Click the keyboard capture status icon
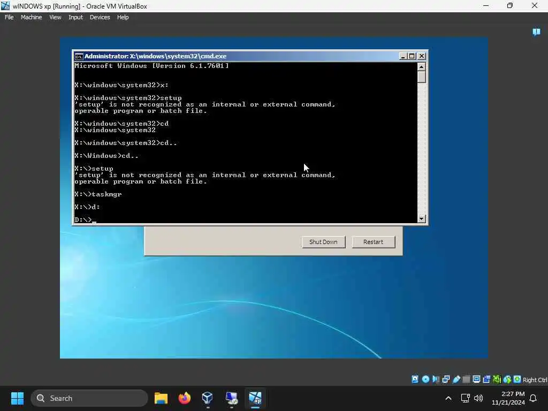 [517, 379]
